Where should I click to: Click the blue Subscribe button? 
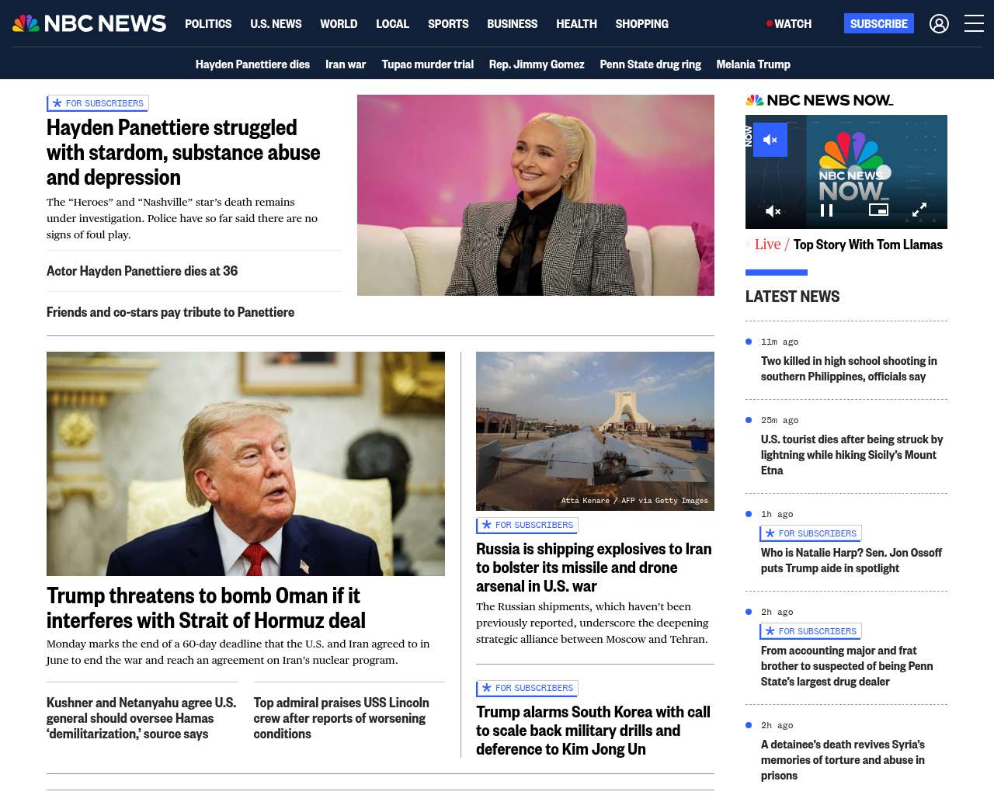point(879,24)
